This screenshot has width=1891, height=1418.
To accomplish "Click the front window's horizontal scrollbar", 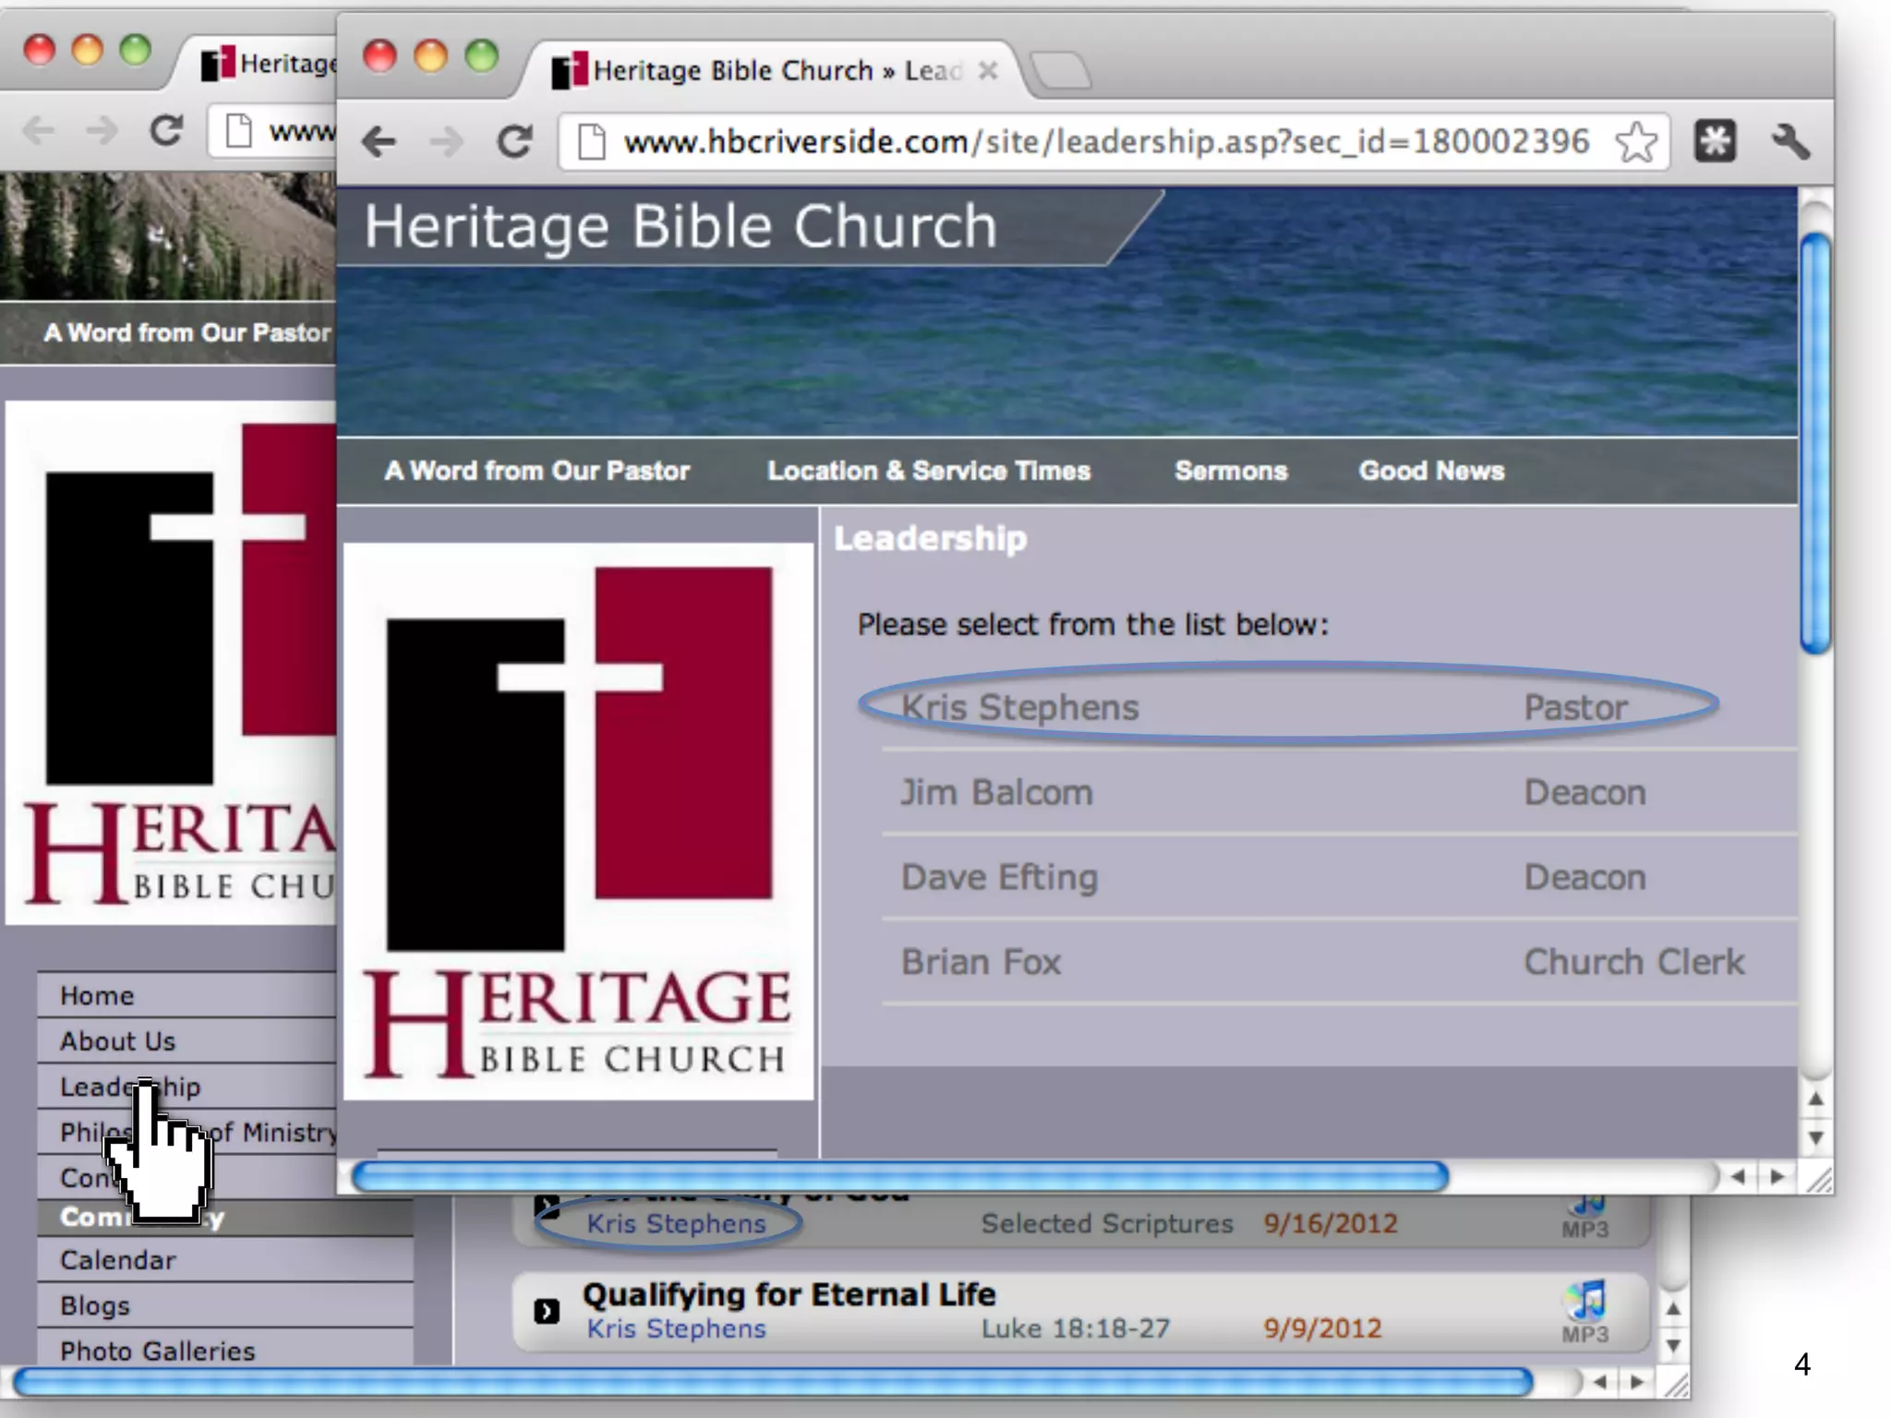I will tap(900, 1177).
